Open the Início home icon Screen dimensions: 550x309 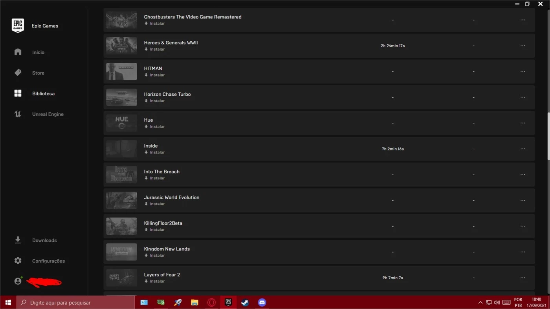tap(18, 52)
